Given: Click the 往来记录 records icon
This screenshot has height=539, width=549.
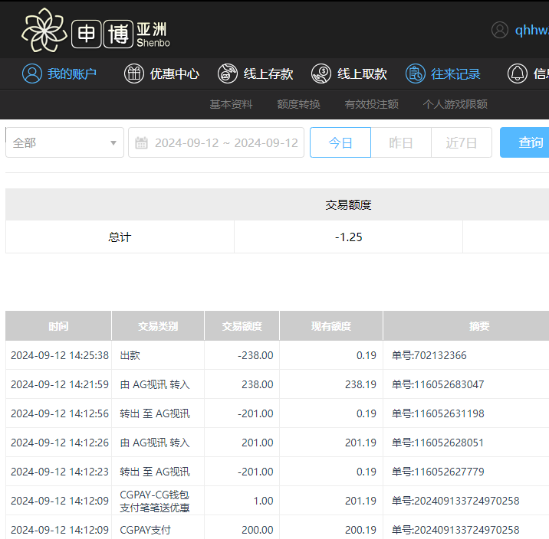Looking at the screenshot, I should [415, 73].
